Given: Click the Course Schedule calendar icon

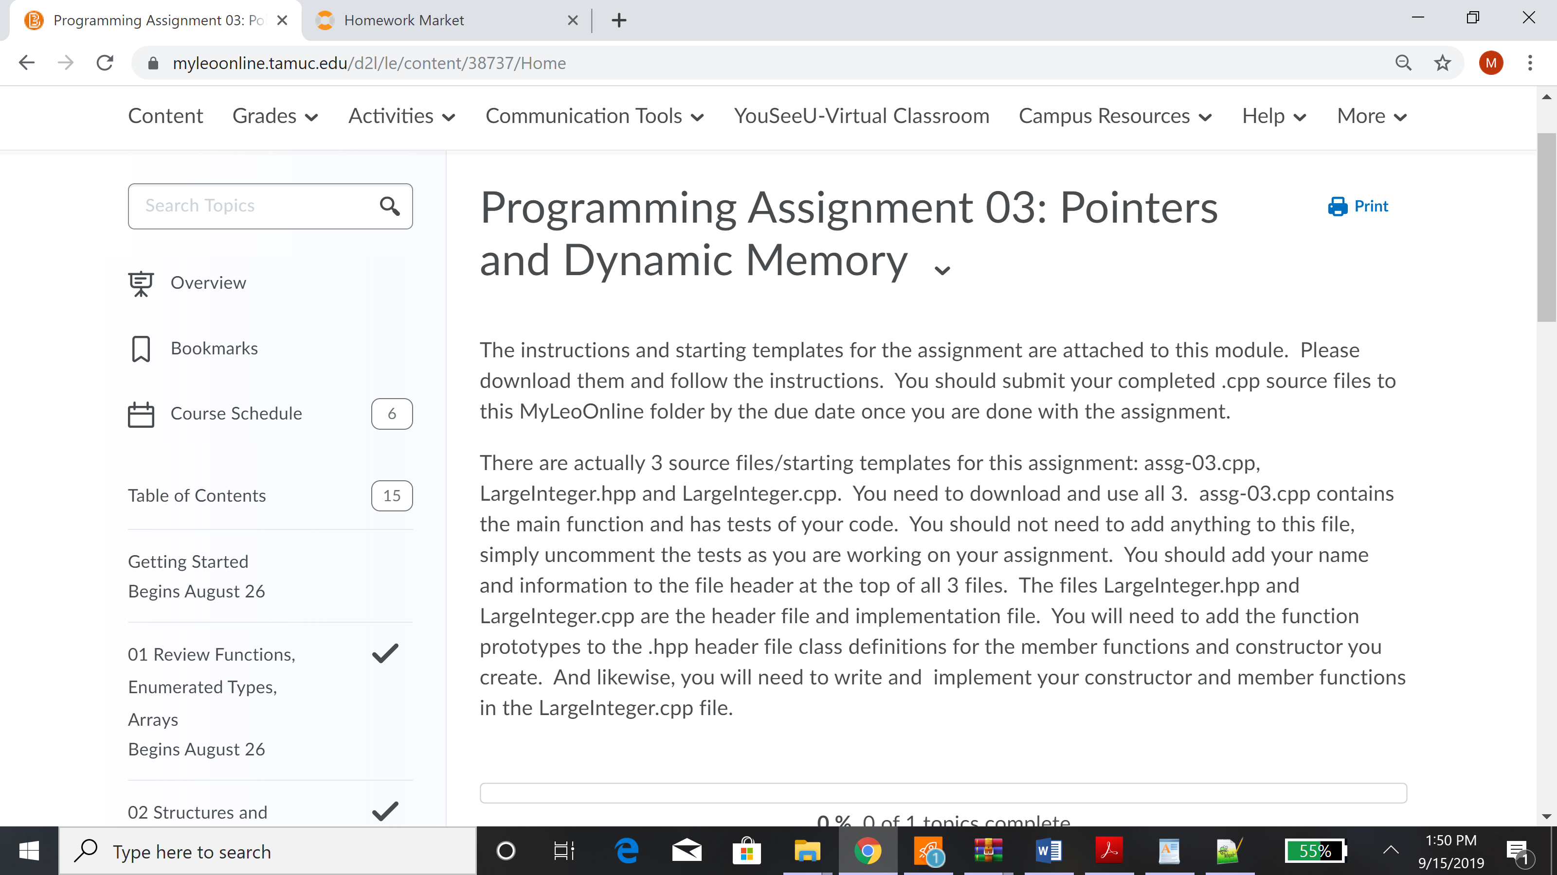Looking at the screenshot, I should click(141, 414).
